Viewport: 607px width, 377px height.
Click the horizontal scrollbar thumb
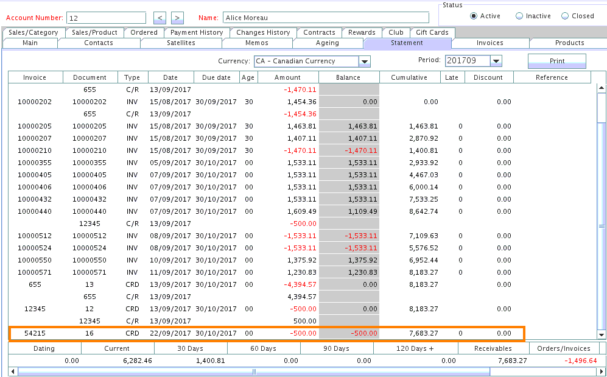(x=253, y=372)
